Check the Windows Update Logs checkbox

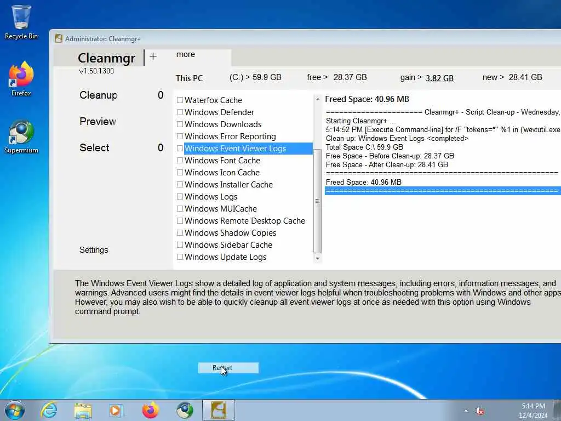pos(180,257)
